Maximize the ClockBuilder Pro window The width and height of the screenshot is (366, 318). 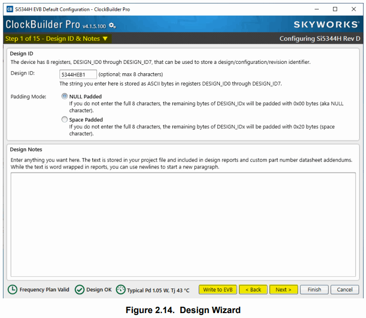tap(335, 9)
